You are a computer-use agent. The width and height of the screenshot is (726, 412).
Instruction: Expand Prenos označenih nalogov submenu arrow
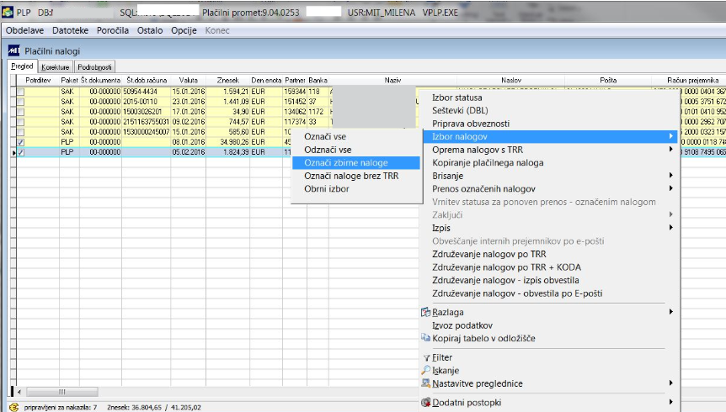click(x=670, y=188)
